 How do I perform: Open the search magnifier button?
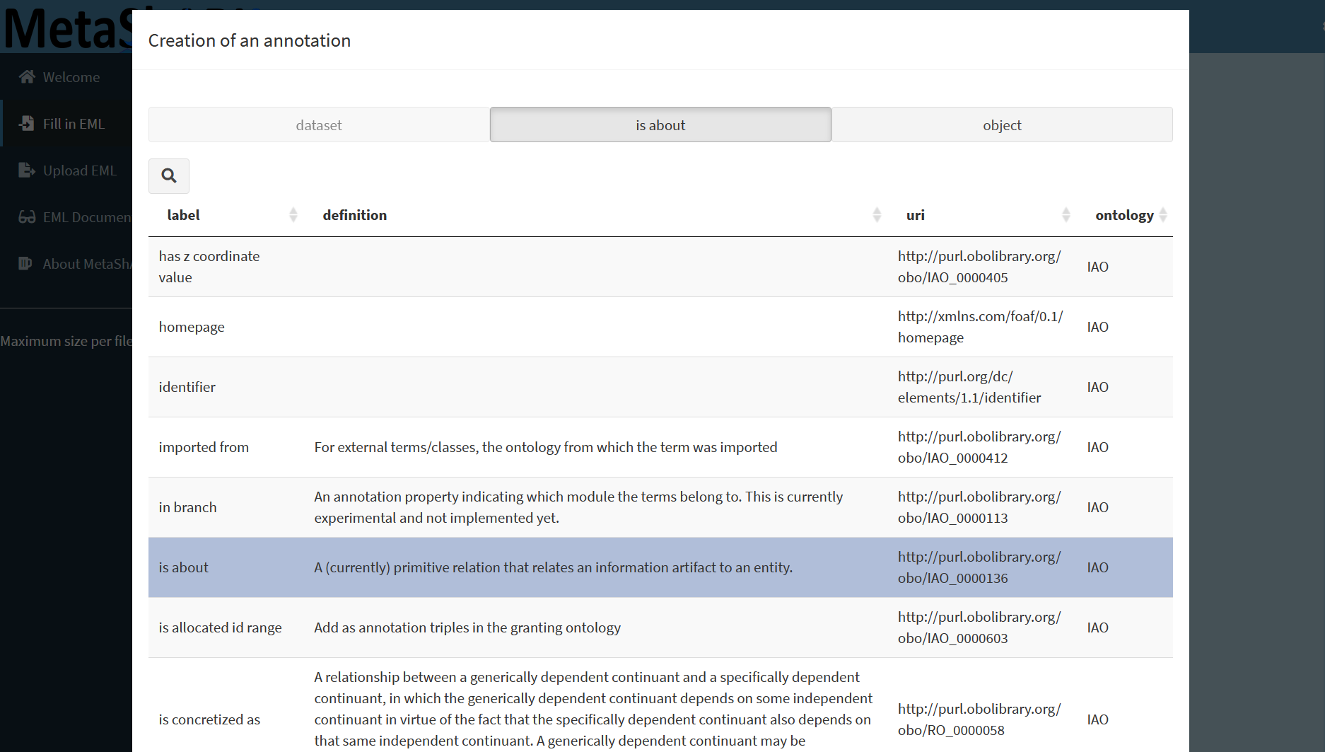point(168,175)
